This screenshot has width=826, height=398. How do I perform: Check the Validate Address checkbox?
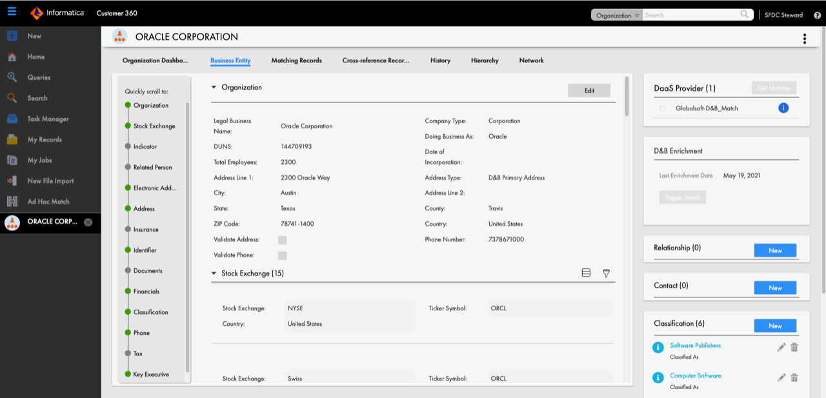click(282, 240)
